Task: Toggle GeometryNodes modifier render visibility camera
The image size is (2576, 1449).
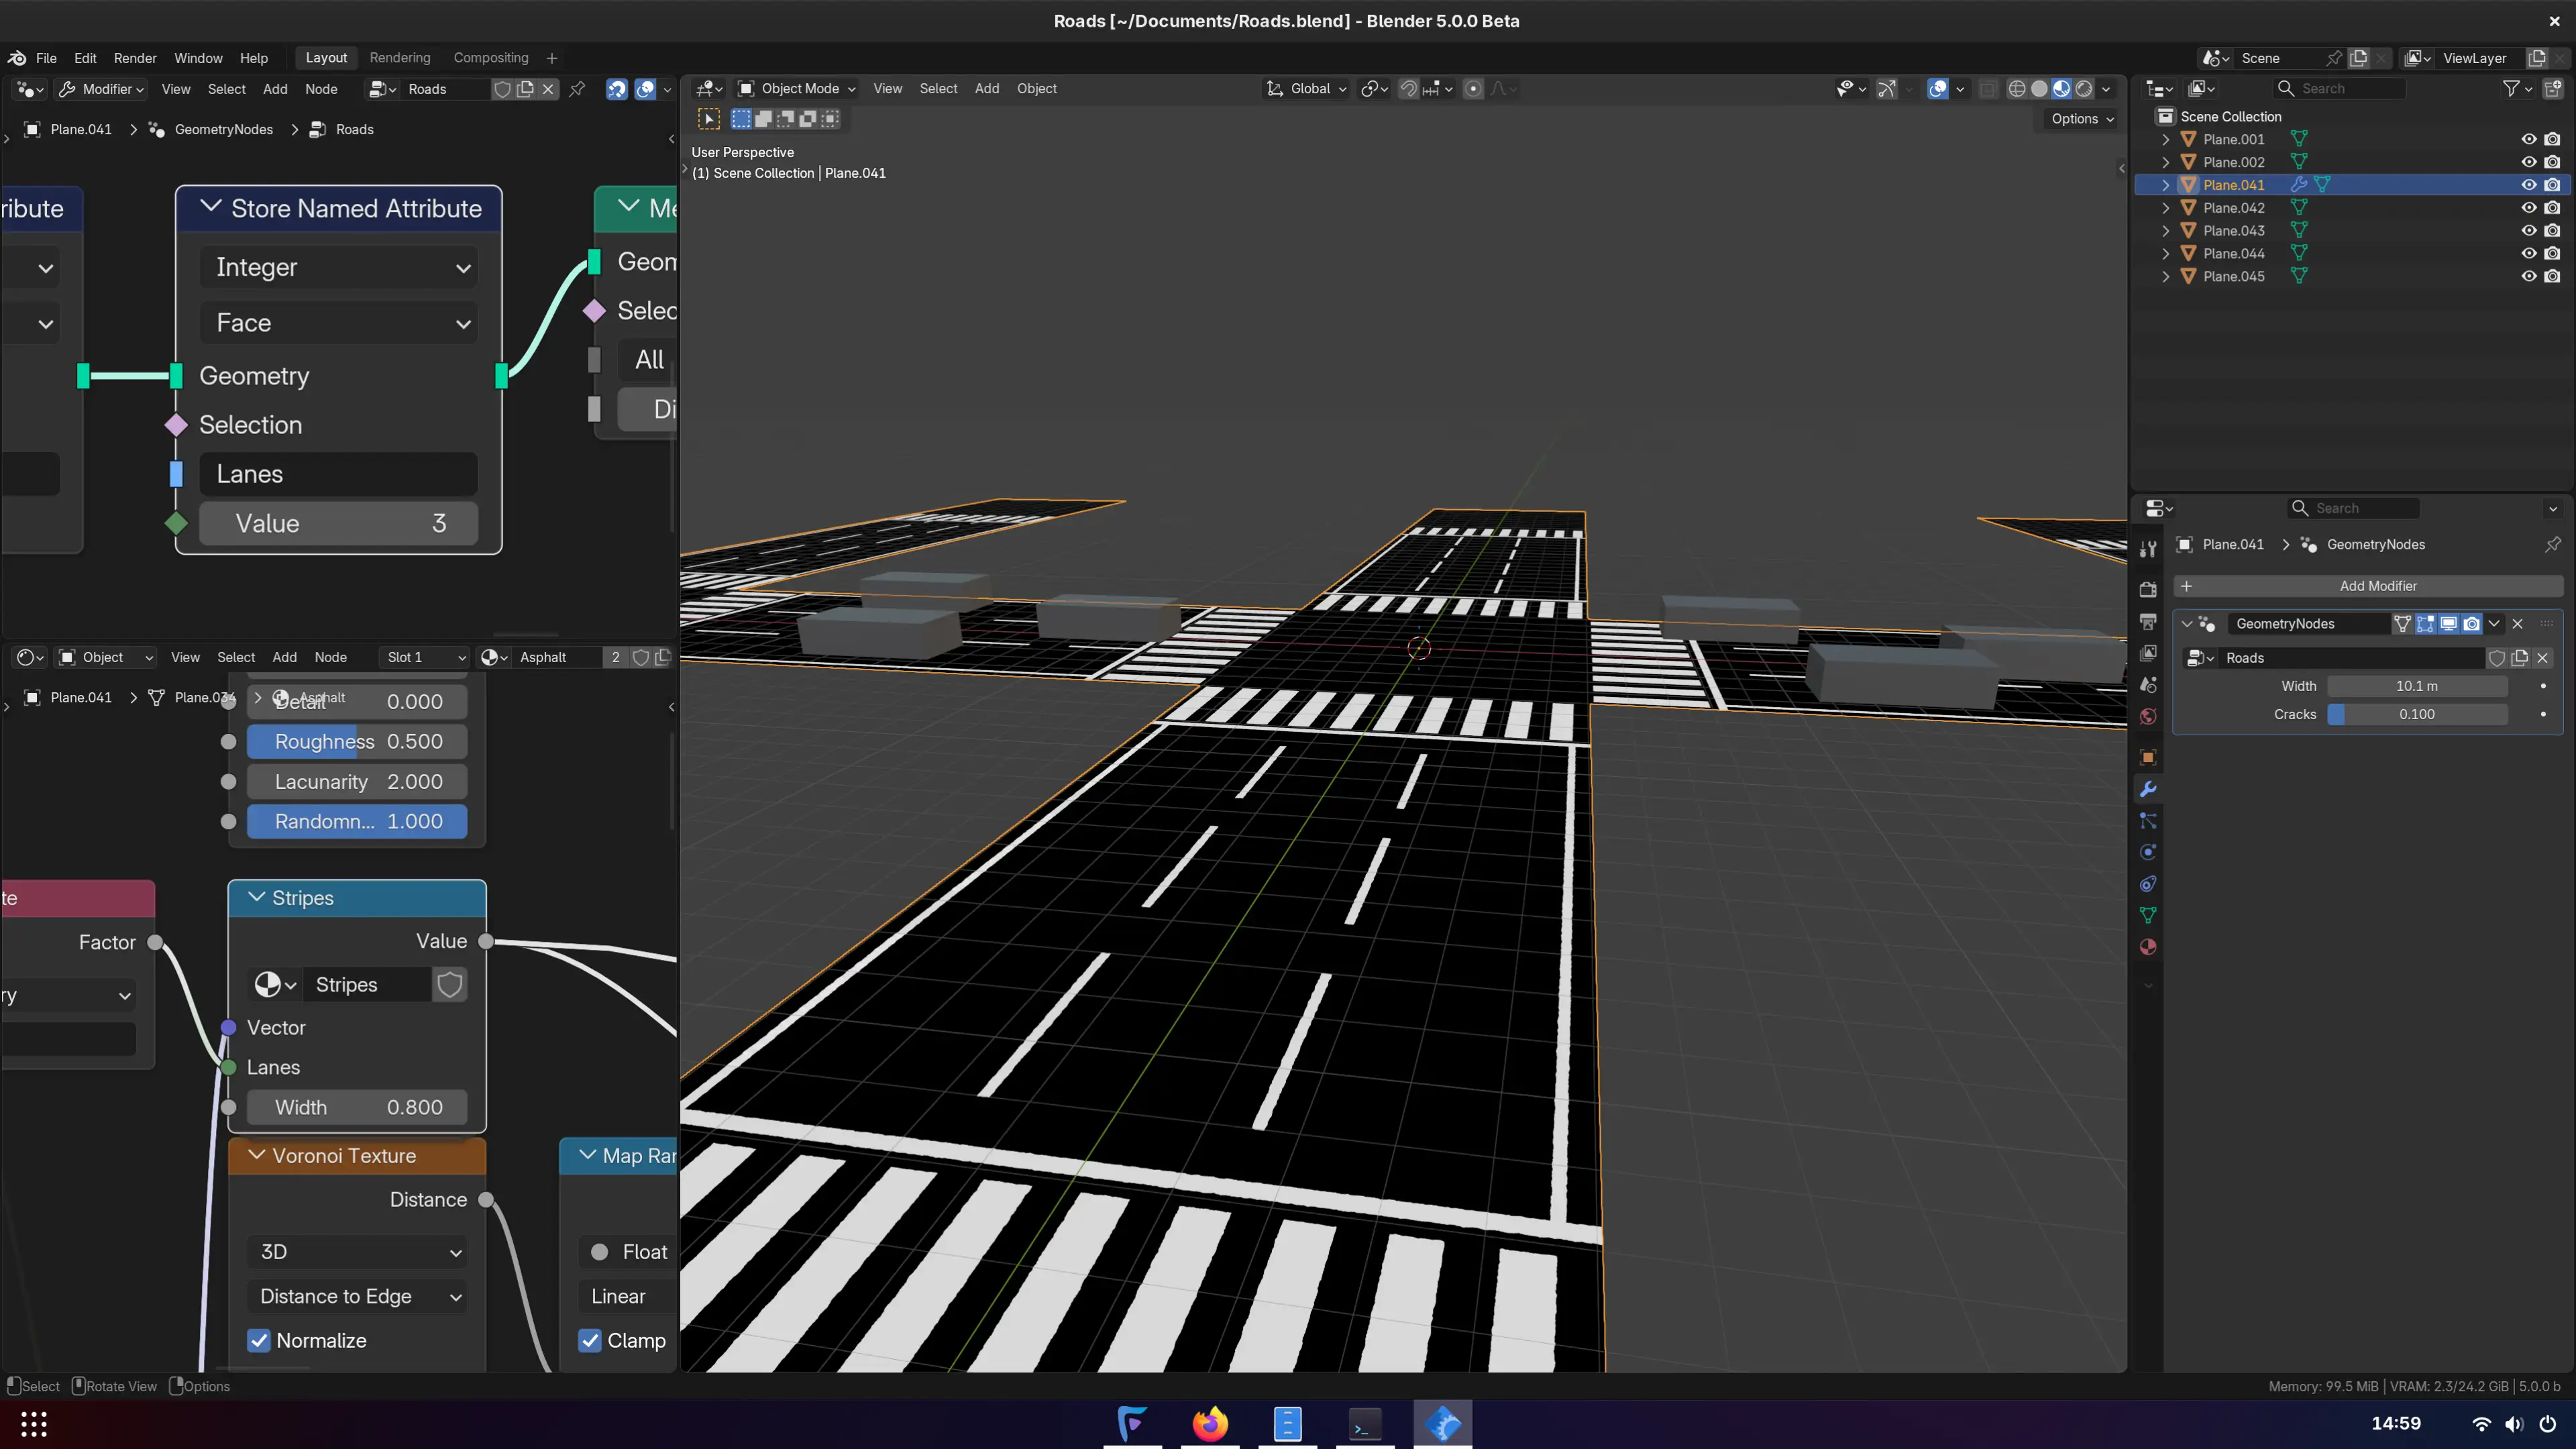Action: tap(2472, 624)
